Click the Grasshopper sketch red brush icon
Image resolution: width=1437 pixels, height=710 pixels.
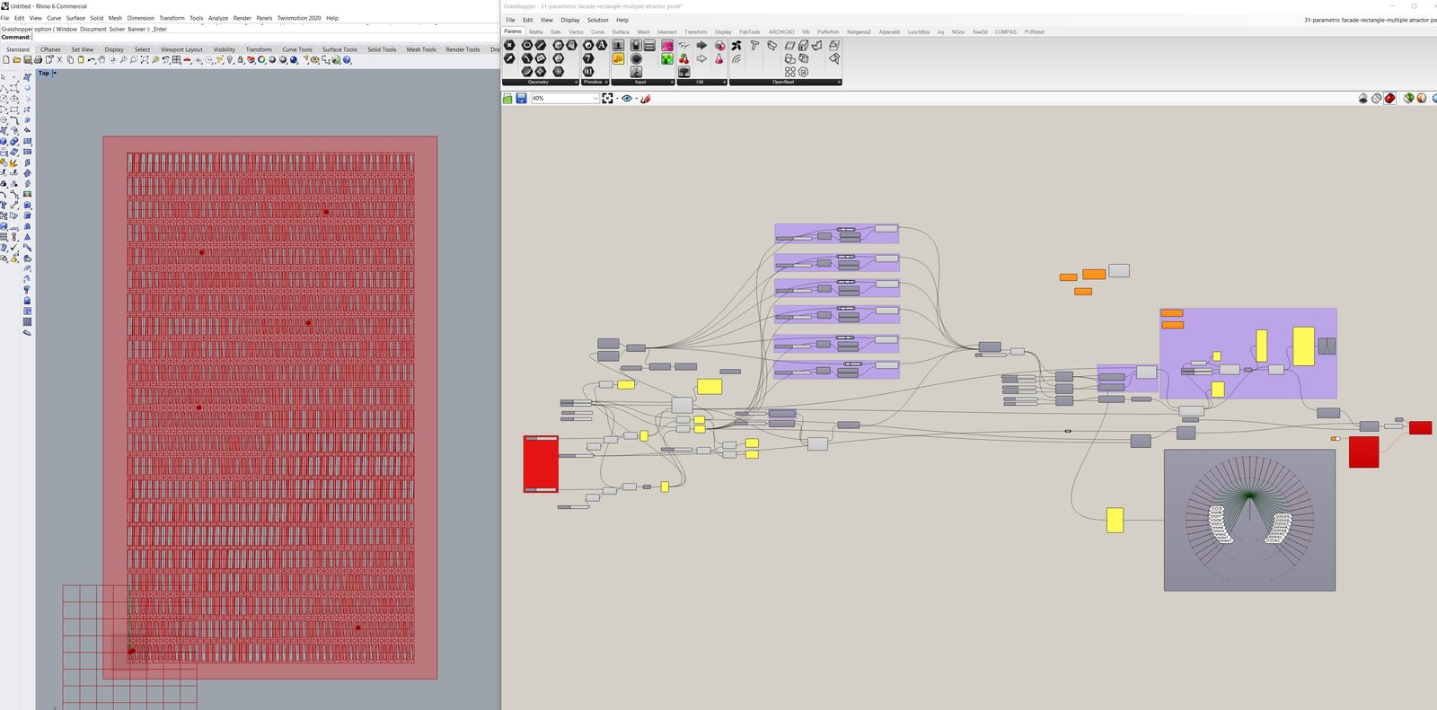point(645,98)
